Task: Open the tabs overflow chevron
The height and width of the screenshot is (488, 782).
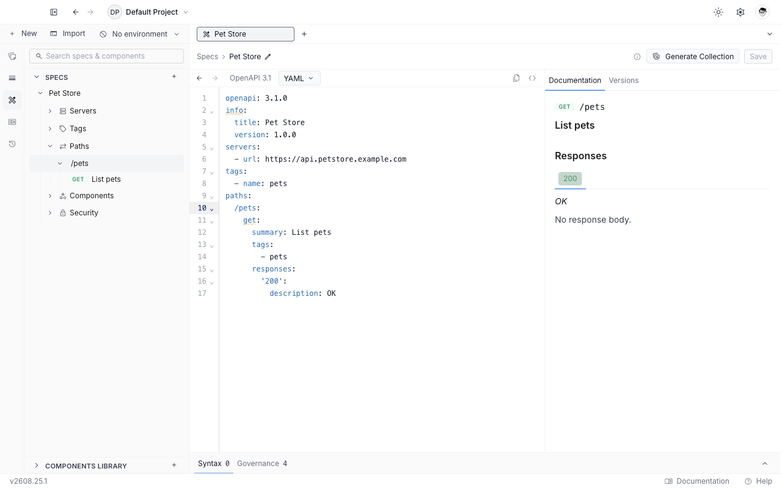Action: pyautogui.click(x=770, y=34)
